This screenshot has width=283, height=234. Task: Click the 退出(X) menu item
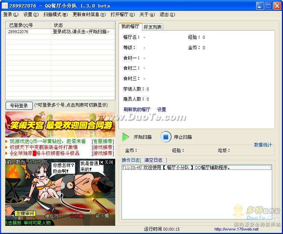click(167, 15)
